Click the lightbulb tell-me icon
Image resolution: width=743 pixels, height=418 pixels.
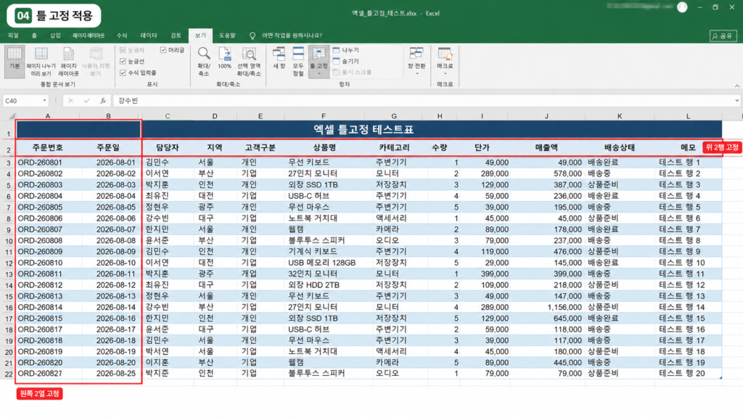[253, 36]
